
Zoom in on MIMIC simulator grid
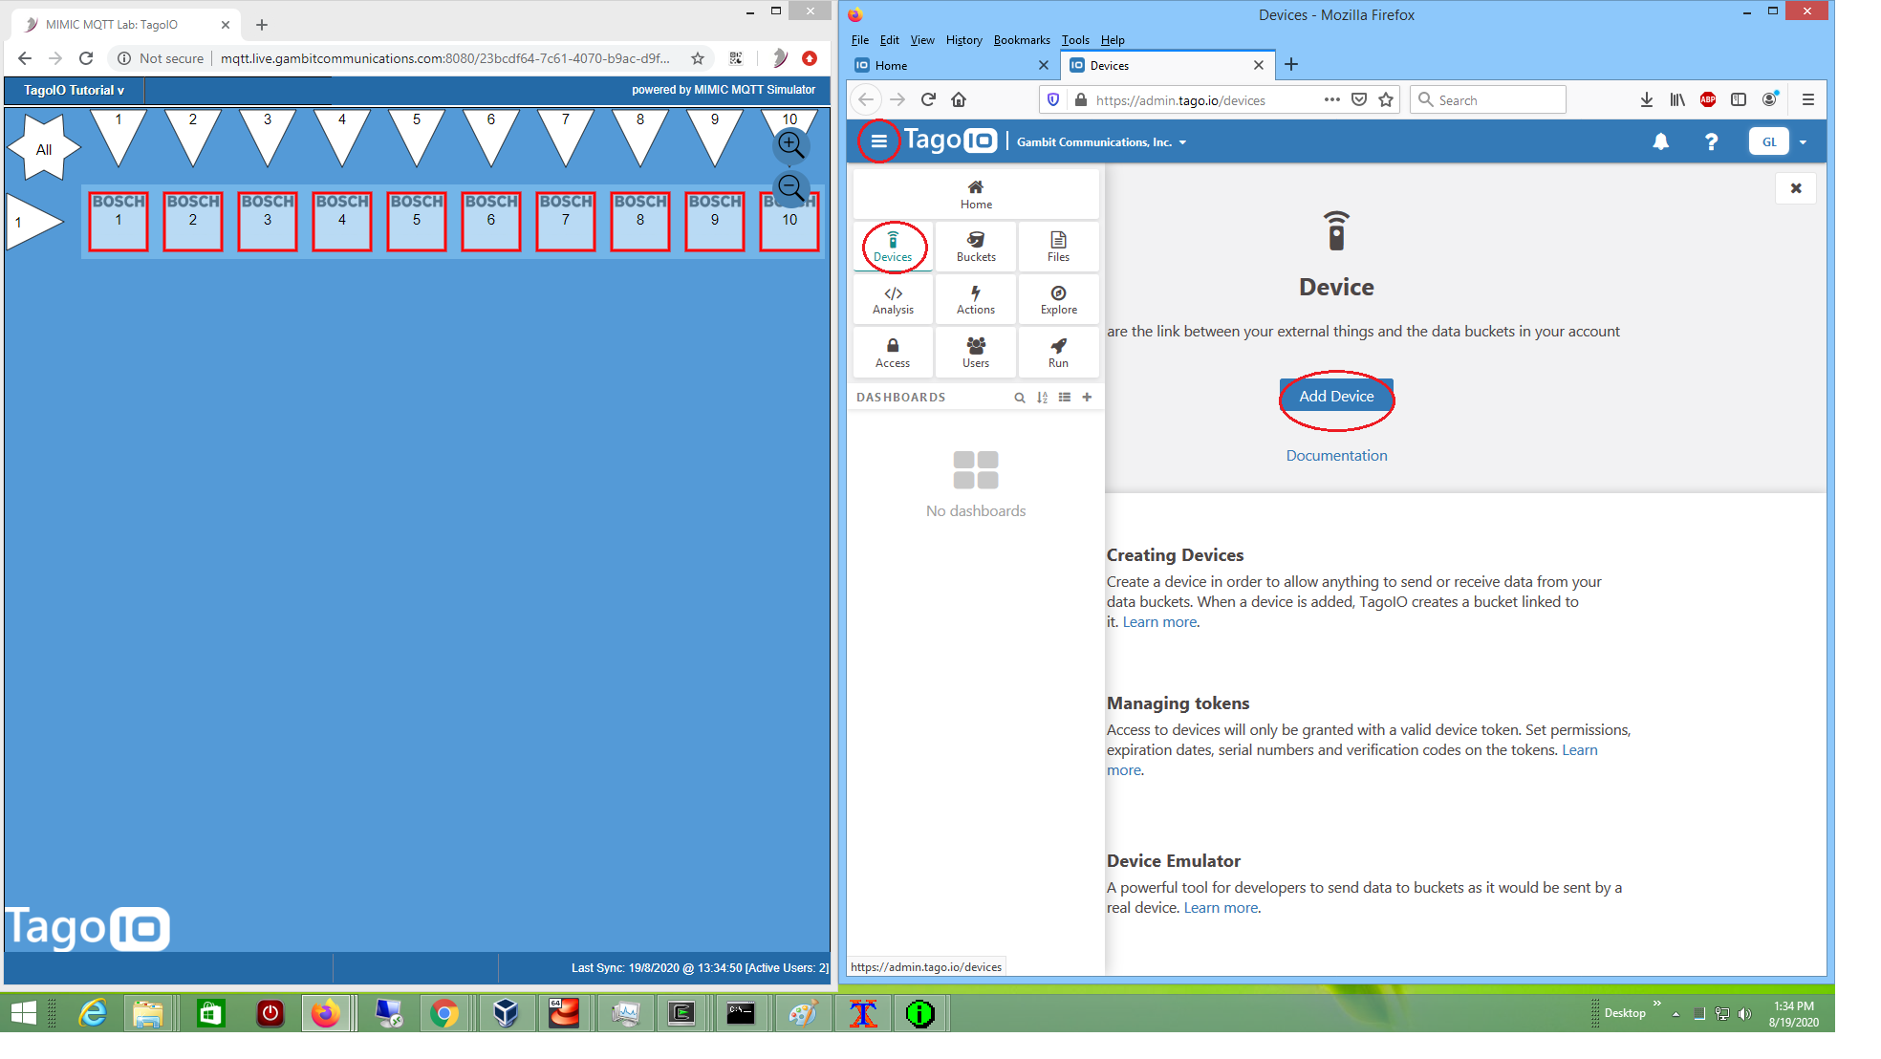(790, 144)
